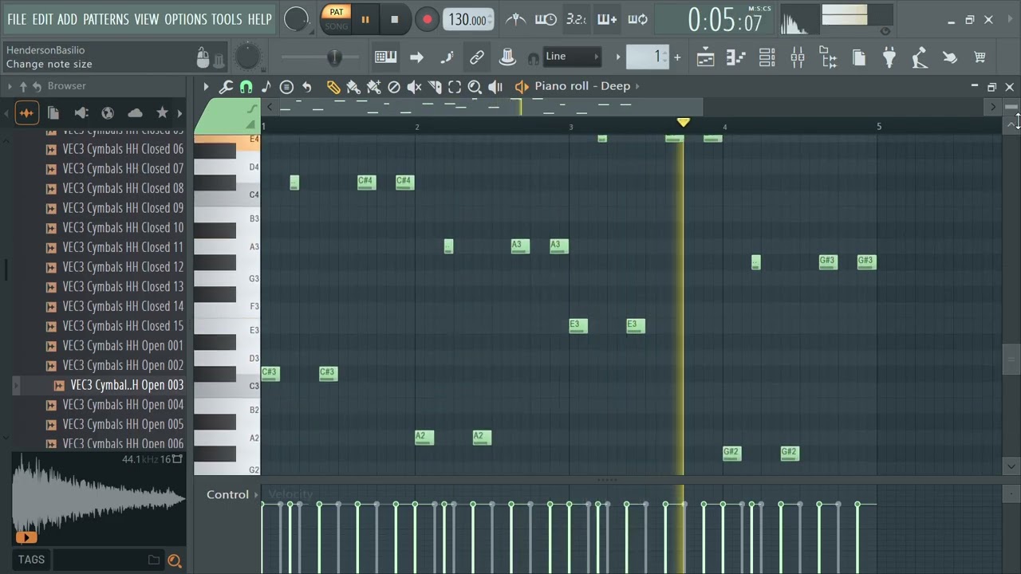
Task: Arm recording with the record button
Action: click(427, 20)
